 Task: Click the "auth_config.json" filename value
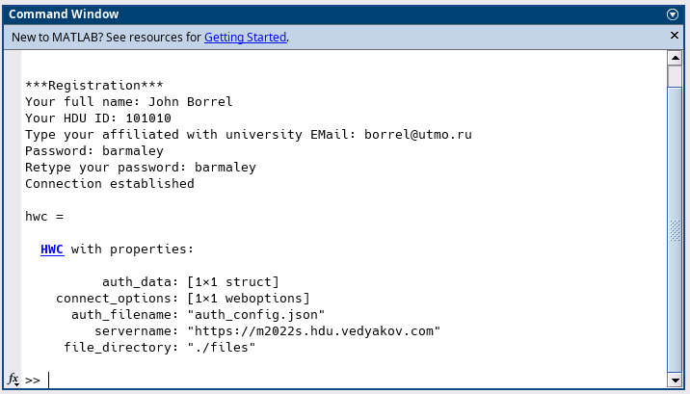(255, 314)
